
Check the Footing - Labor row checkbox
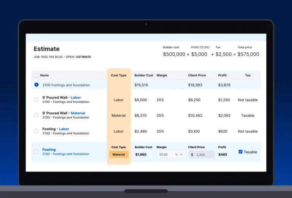coord(36,131)
